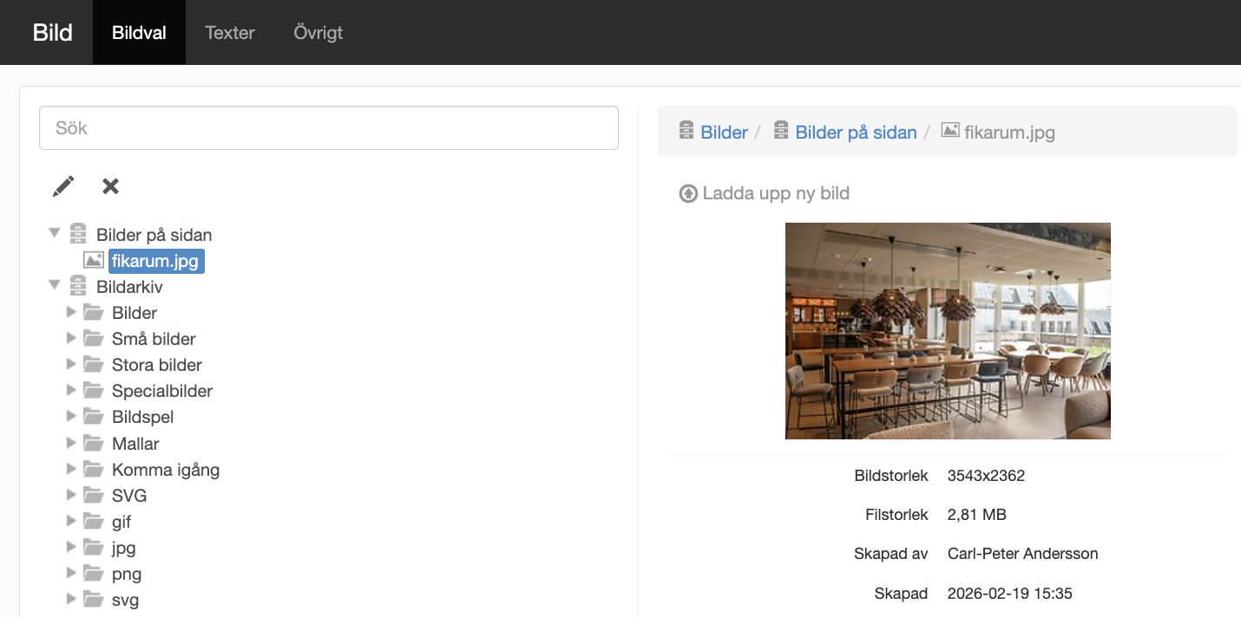Expand the Komma igång folder arrow
1241x617 pixels.
(71, 469)
